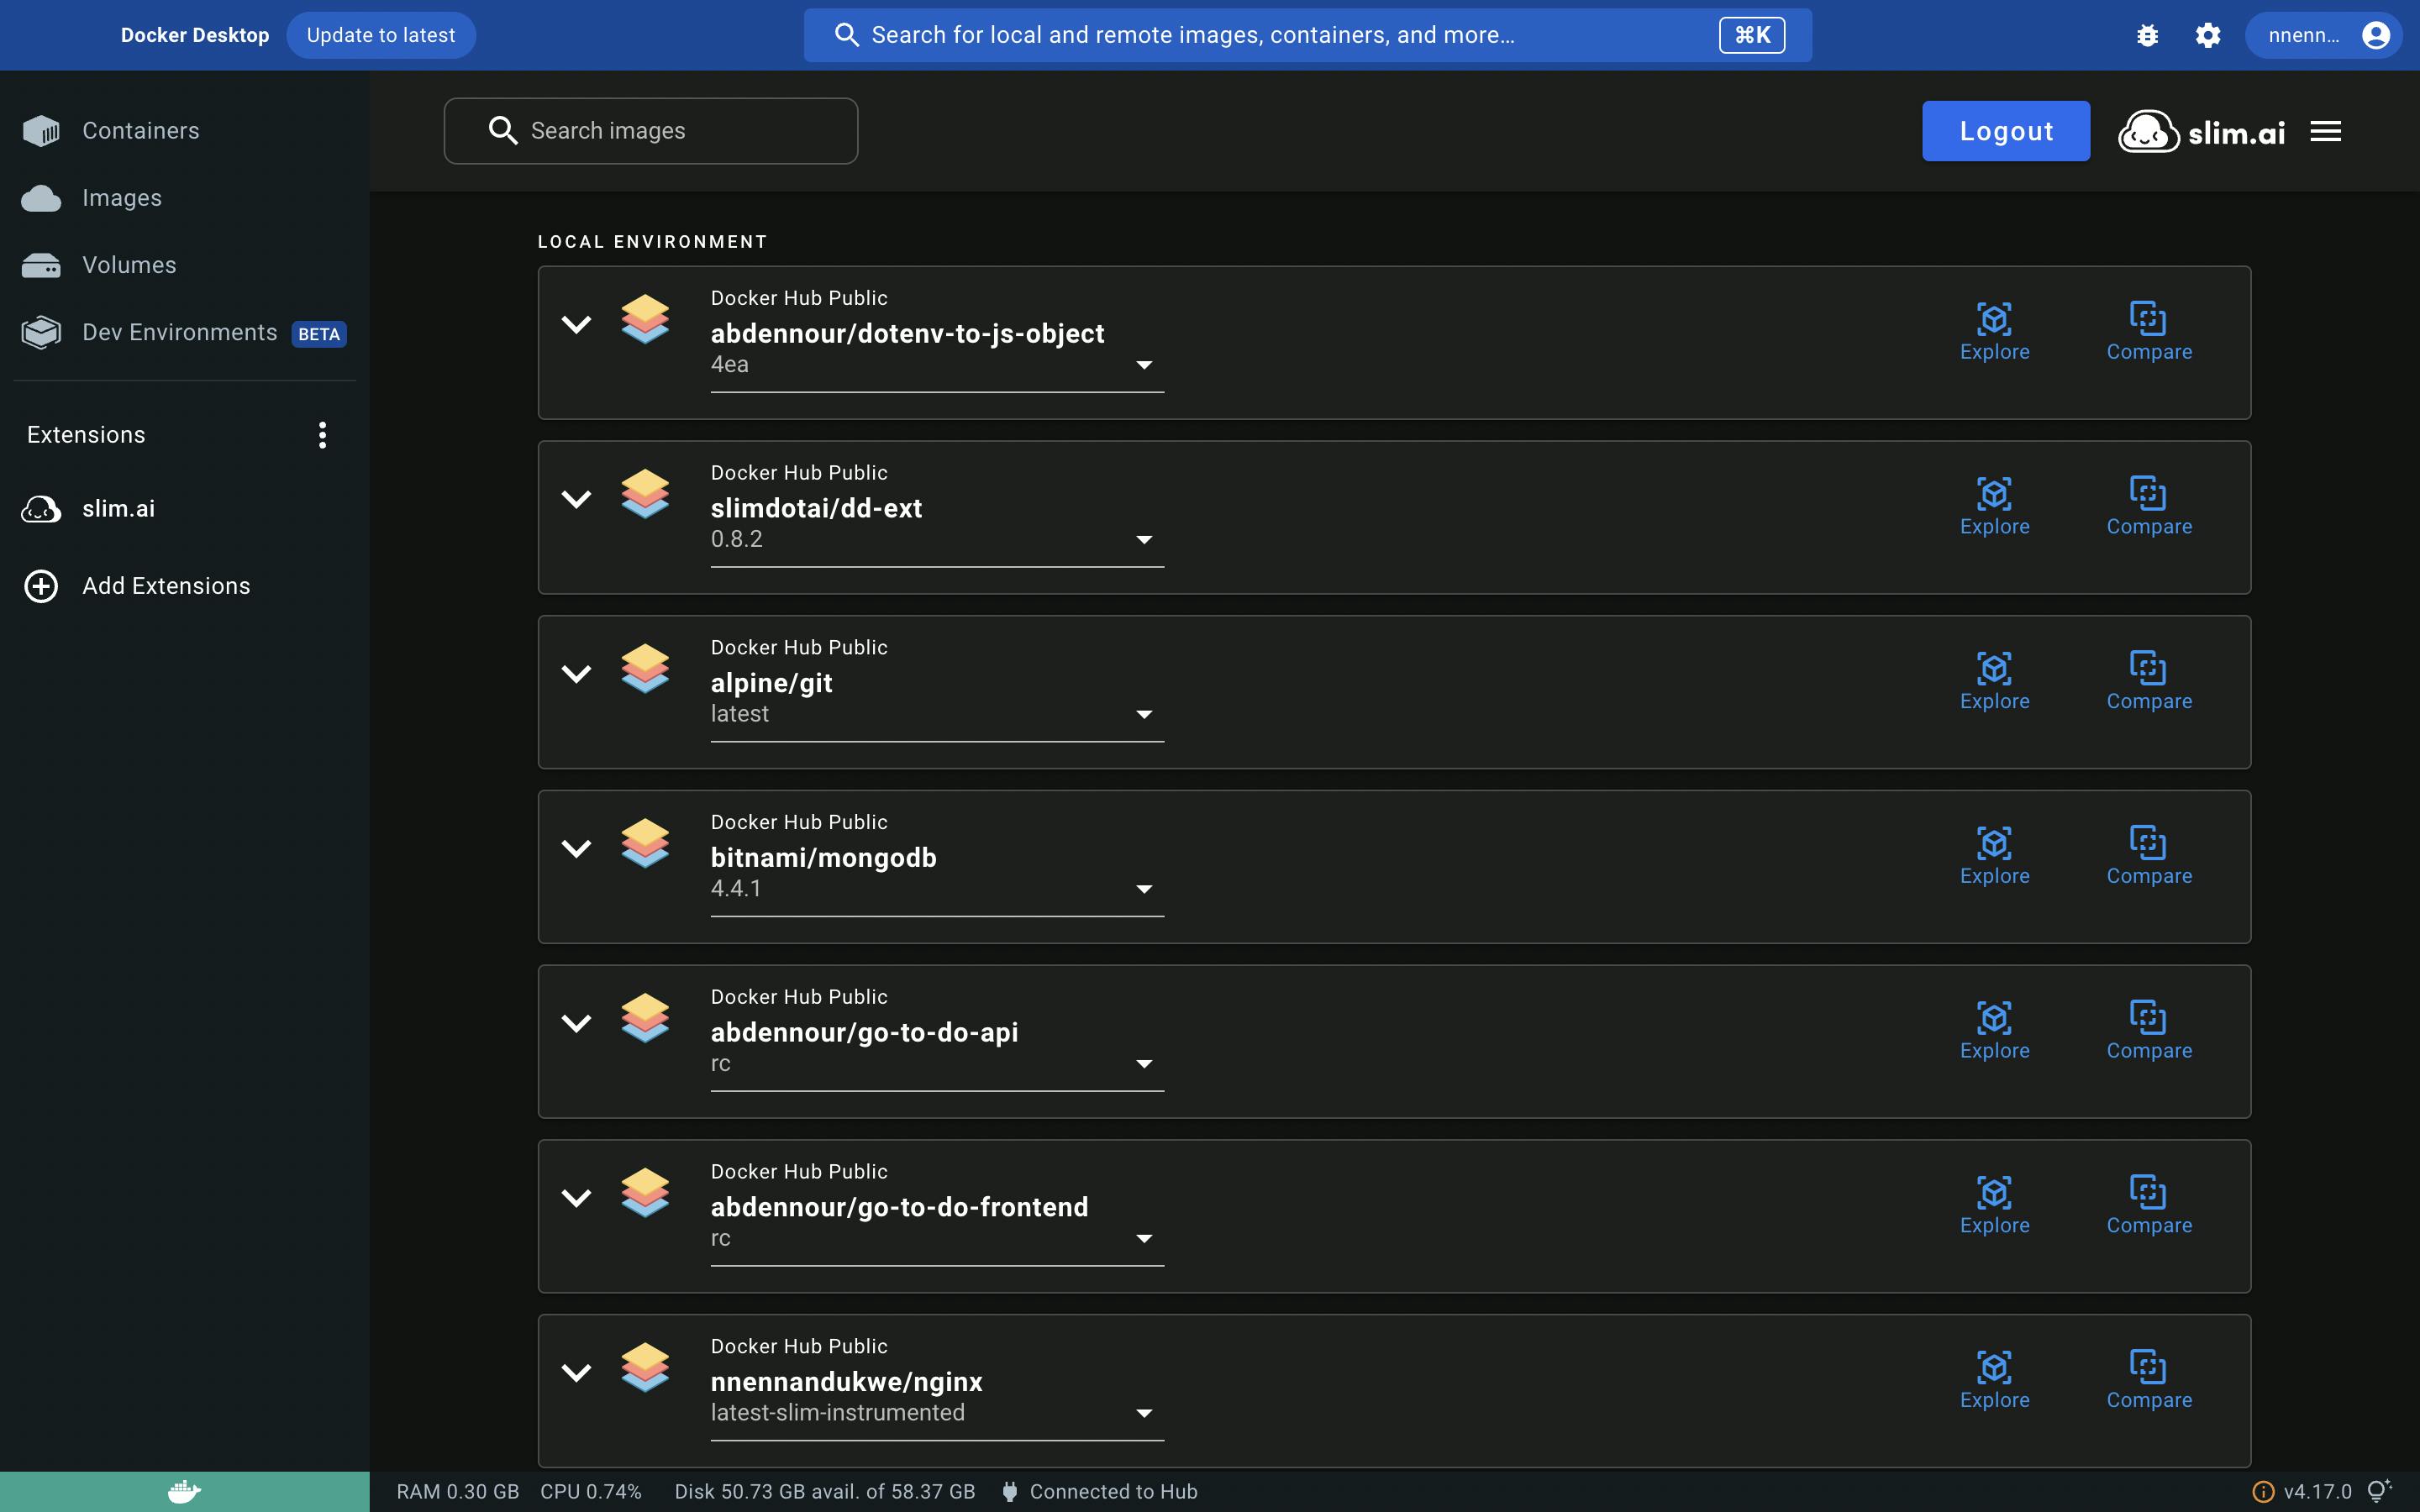This screenshot has height=1512, width=2420.
Task: Click the CPU 0.74% status text
Action: [x=591, y=1492]
